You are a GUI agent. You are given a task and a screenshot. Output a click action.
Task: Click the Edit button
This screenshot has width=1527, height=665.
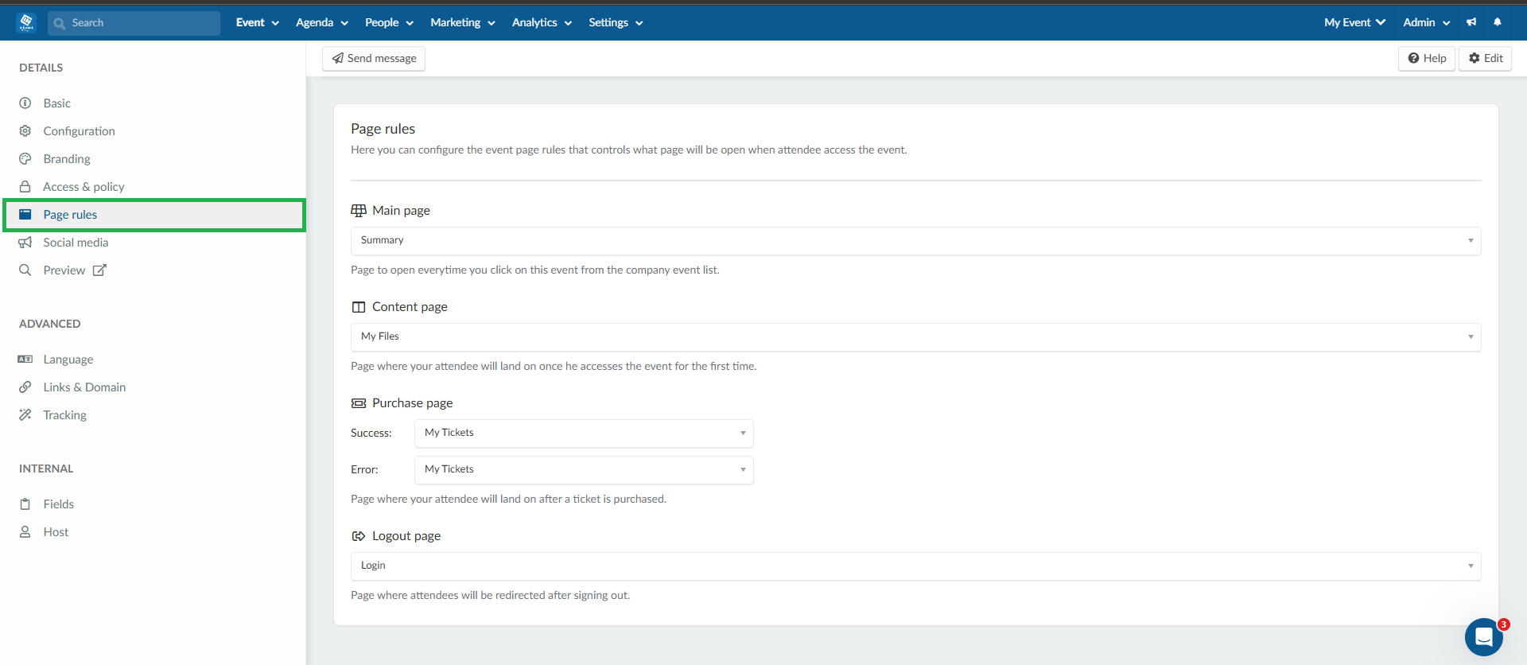click(1485, 58)
